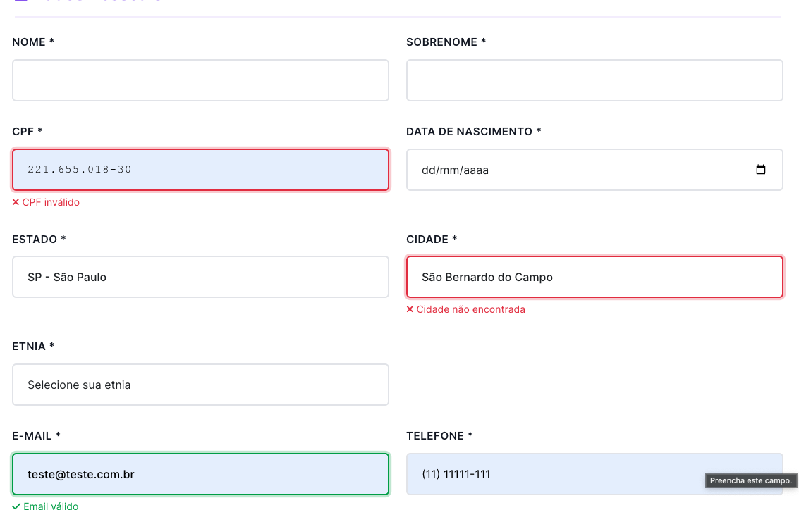The width and height of the screenshot is (799, 510).
Task: Focus the E-mail field with teste@teste.com.br
Action: pyautogui.click(x=200, y=474)
